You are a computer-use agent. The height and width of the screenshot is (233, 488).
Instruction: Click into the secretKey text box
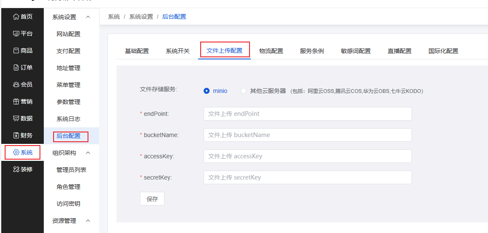pos(307,177)
